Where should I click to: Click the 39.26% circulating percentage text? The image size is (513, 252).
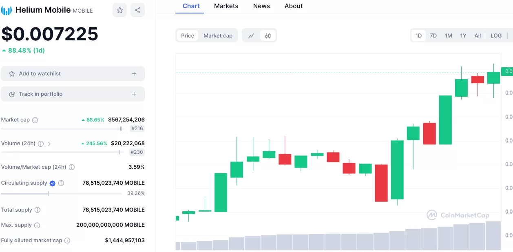click(x=136, y=193)
